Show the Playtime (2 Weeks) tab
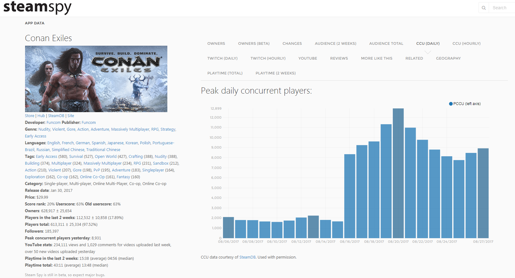Viewport: 515px width, 278px height. [275, 73]
